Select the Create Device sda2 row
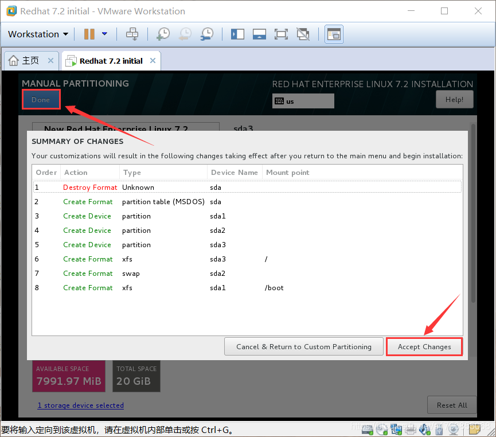Screen dimensions: 496x437 [247, 230]
